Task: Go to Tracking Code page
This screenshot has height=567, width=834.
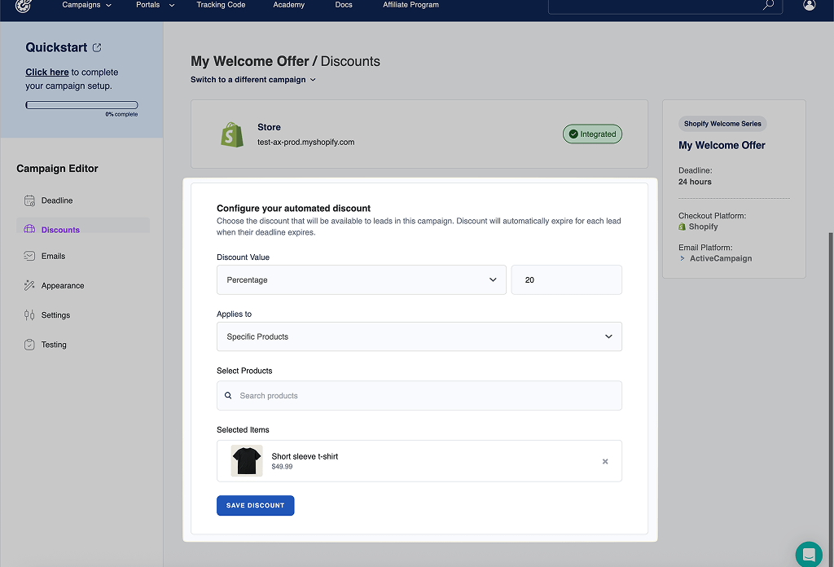Action: [221, 5]
